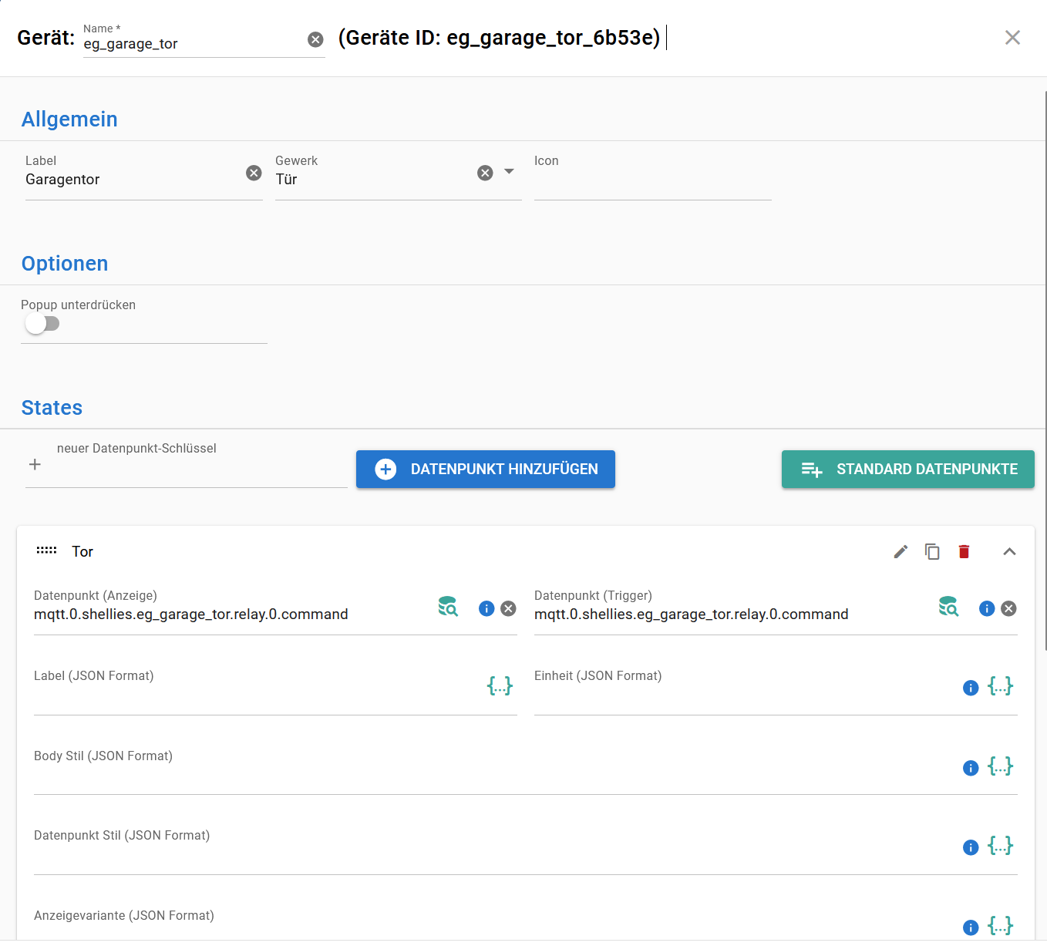1047x946 pixels.
Task: Click the Icon input field
Action: point(652,180)
